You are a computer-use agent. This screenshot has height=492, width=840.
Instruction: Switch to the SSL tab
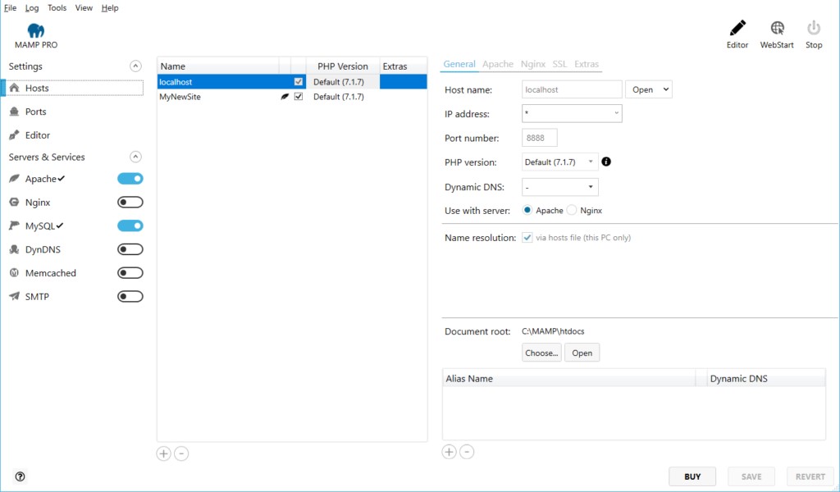click(559, 64)
